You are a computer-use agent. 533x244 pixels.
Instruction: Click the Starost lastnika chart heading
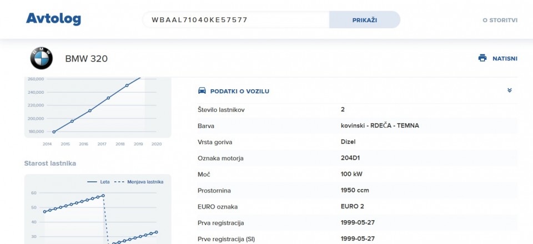[x=50, y=164]
